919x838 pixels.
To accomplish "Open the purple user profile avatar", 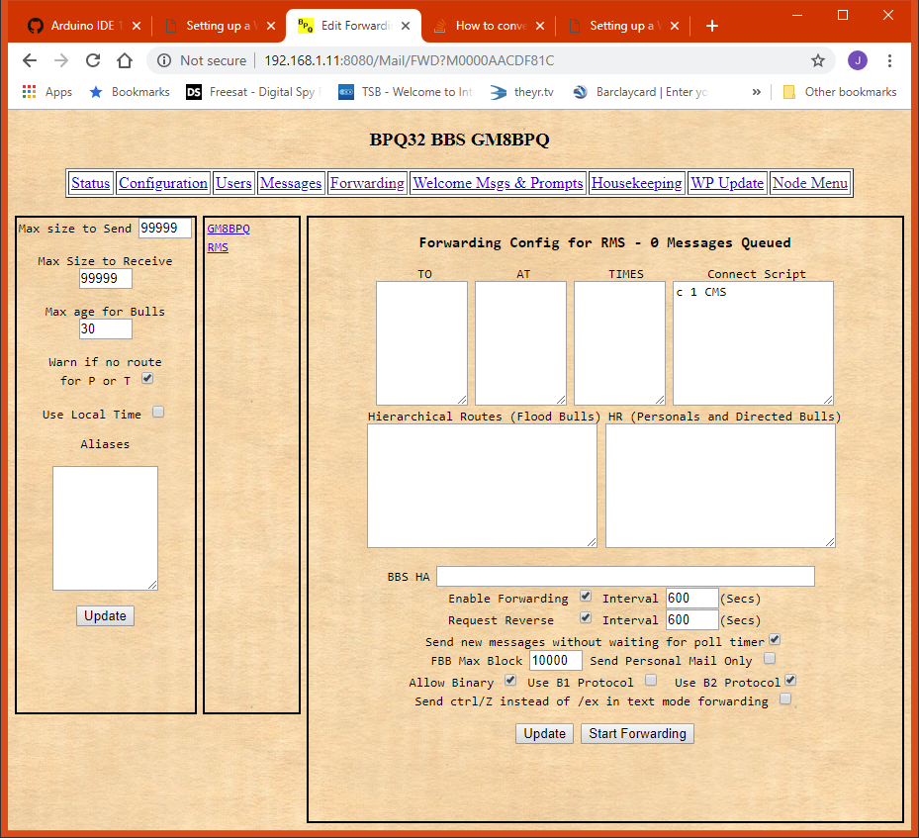I will tap(858, 60).
